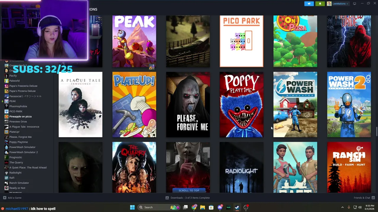Select The Quarry in the sidebar list
378x212 pixels.
(16, 163)
